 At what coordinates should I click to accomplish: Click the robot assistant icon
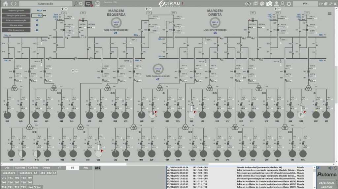pyautogui.click(x=97, y=4)
